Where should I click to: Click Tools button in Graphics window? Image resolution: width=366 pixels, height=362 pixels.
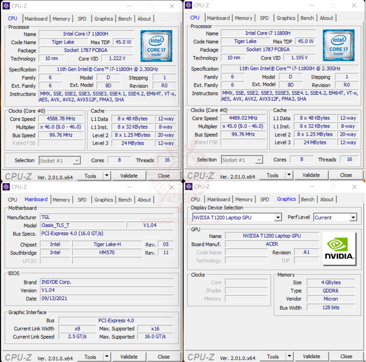click(x=273, y=357)
